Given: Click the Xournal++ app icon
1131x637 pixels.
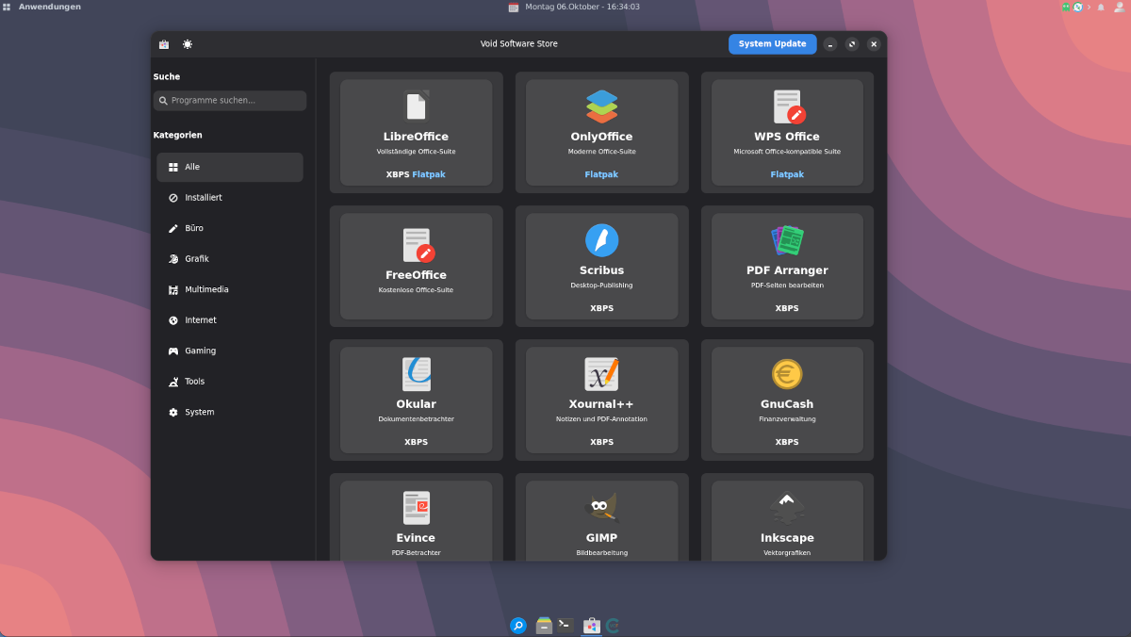Looking at the screenshot, I should point(601,374).
